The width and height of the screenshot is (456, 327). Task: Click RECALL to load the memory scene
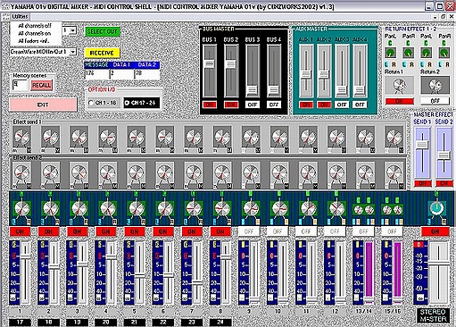click(41, 85)
